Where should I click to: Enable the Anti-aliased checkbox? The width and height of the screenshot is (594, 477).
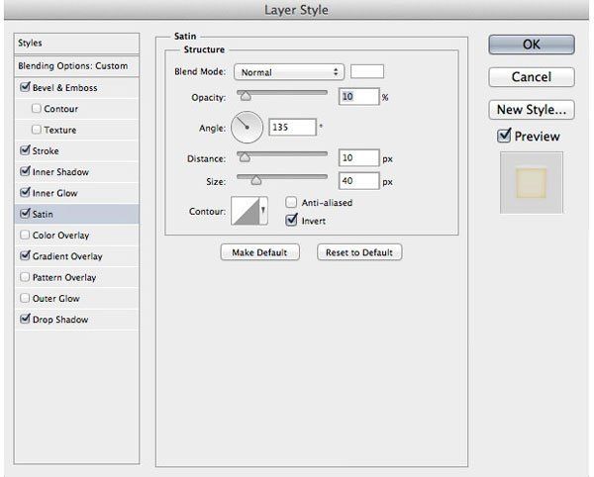click(x=291, y=202)
